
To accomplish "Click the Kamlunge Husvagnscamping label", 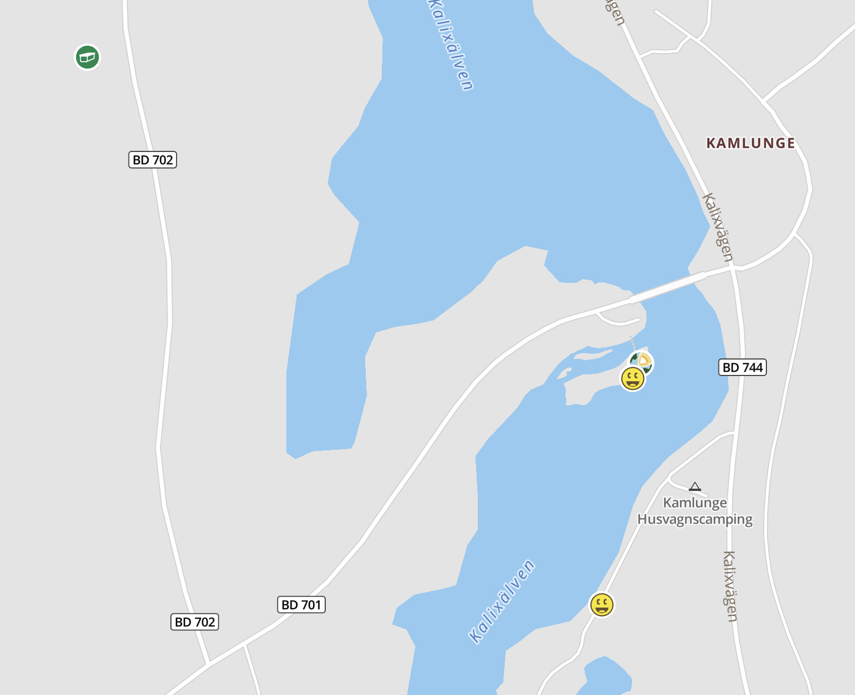I will [695, 511].
